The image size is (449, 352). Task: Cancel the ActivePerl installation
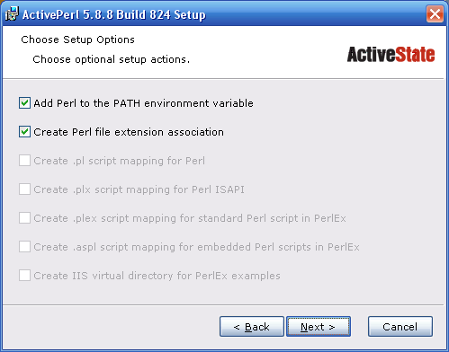coord(400,327)
